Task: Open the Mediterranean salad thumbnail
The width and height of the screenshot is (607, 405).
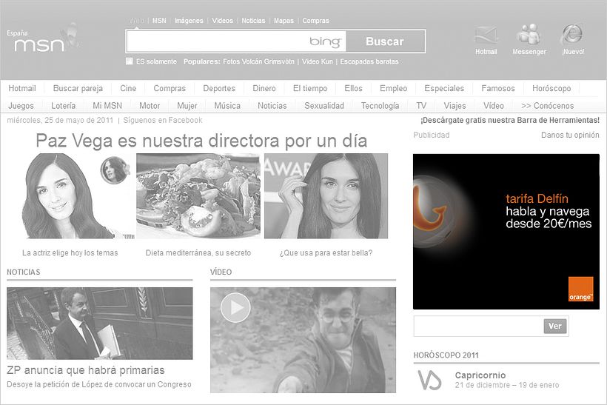Action: pyautogui.click(x=198, y=196)
